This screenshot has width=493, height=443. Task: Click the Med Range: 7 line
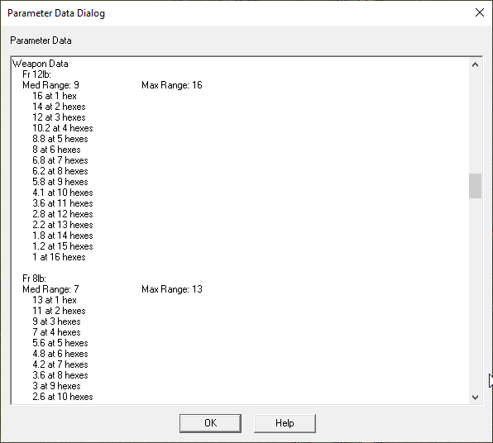pyautogui.click(x=51, y=289)
